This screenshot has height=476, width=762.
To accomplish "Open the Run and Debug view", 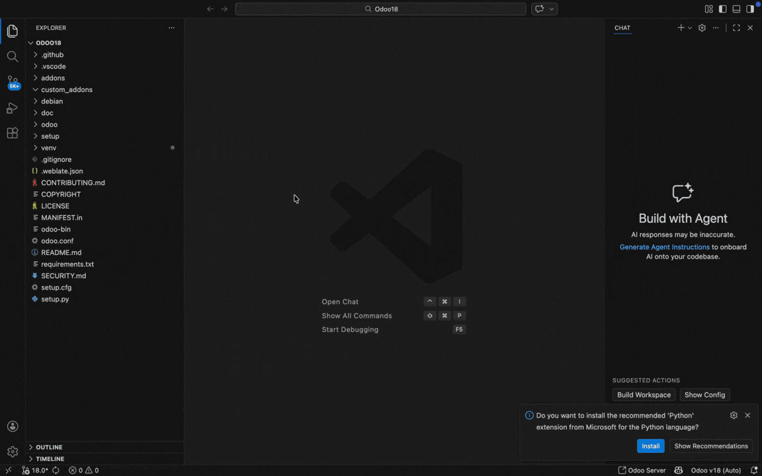I will (13, 108).
